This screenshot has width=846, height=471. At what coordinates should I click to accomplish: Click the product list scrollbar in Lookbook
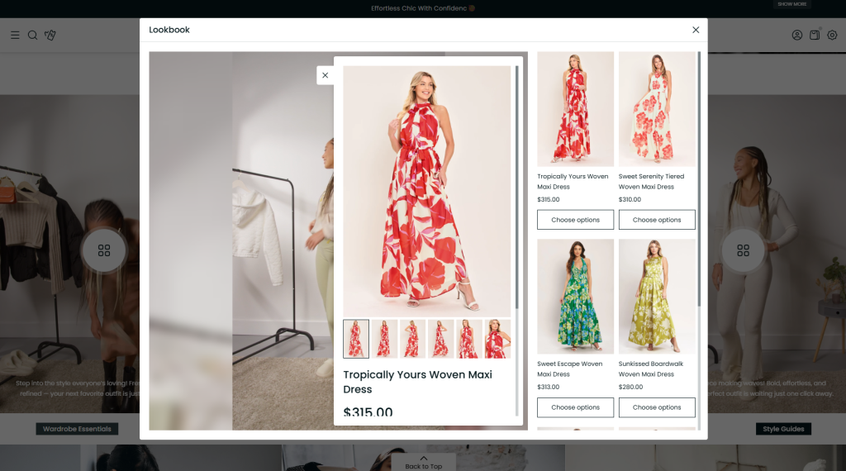(x=699, y=179)
